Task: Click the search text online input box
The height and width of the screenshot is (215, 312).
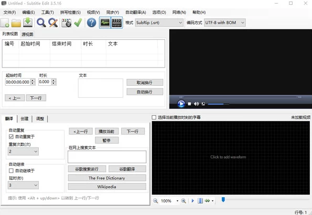Action: [107, 157]
